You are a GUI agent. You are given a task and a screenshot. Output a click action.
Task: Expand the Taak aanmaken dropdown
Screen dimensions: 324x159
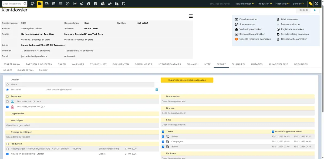pyautogui.click(x=290, y=24)
